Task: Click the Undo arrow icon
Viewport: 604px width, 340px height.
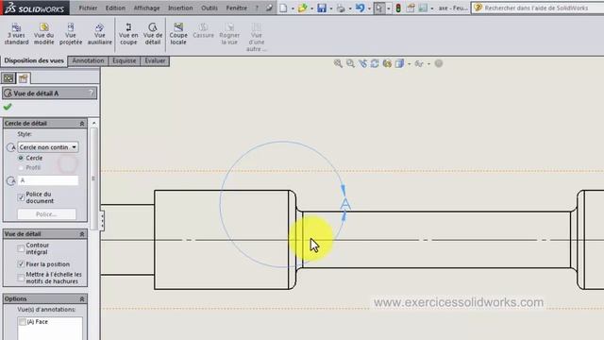Action: [x=360, y=8]
